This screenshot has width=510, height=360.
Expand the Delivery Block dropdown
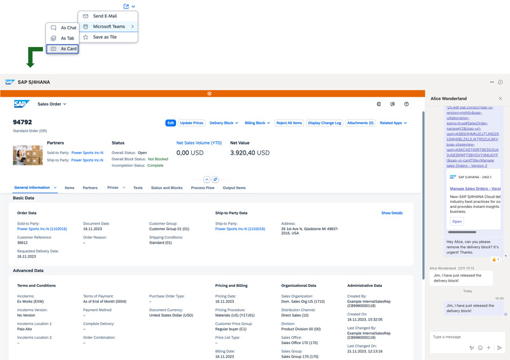point(224,123)
